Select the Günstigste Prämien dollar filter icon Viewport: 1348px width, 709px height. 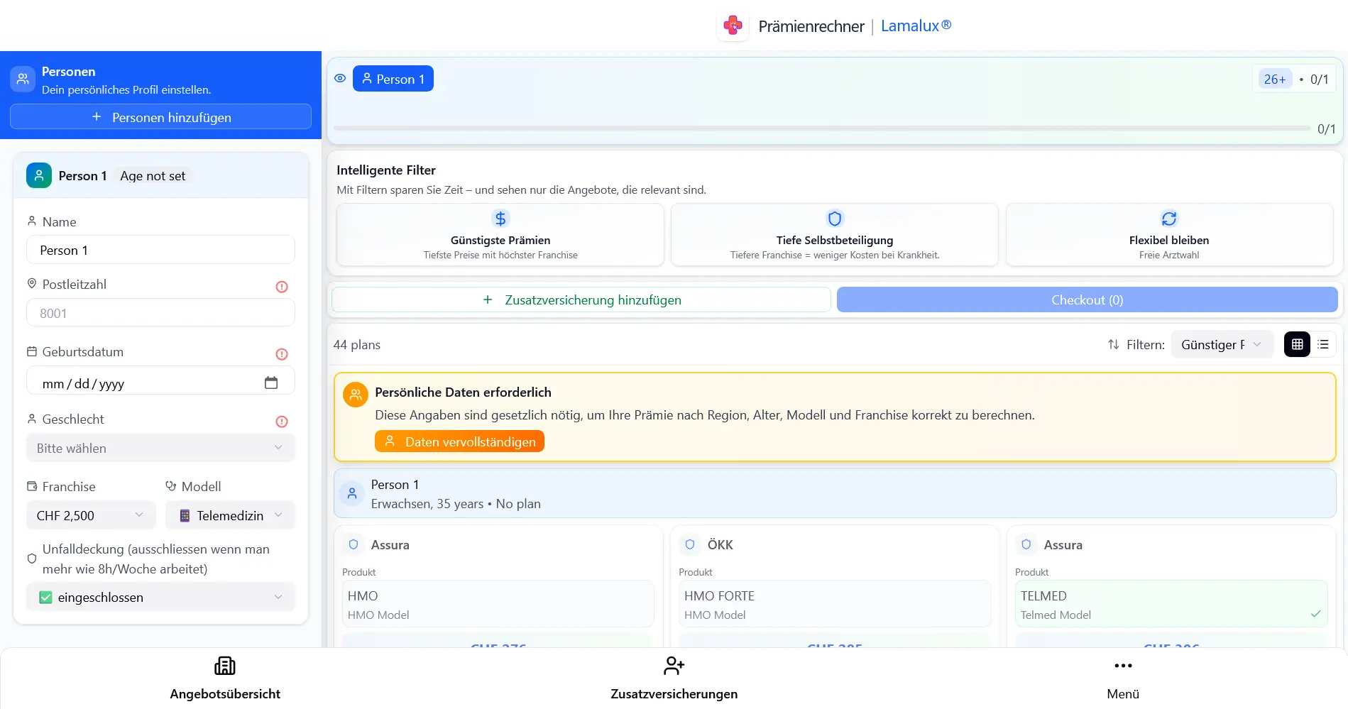[x=500, y=219]
